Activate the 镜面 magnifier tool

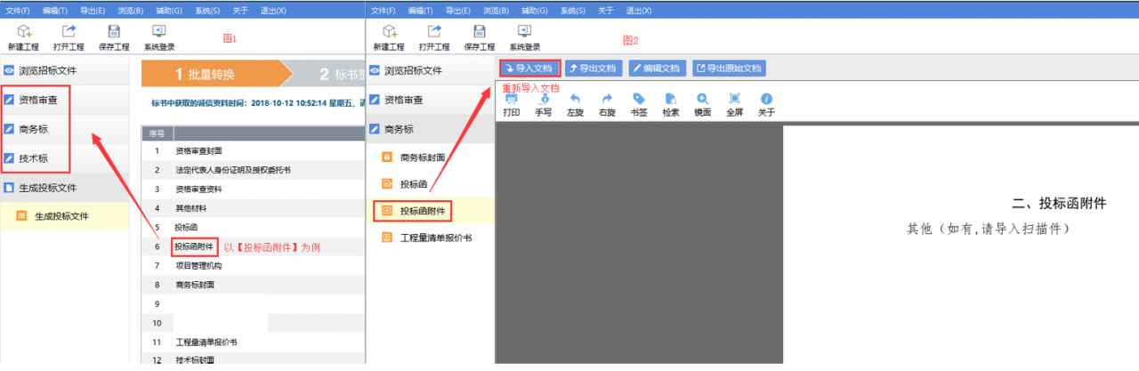pos(702,105)
